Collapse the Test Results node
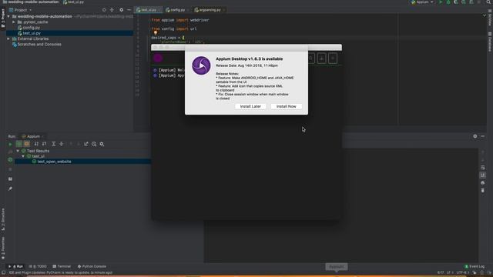The image size is (493, 277). pyautogui.click(x=18, y=151)
